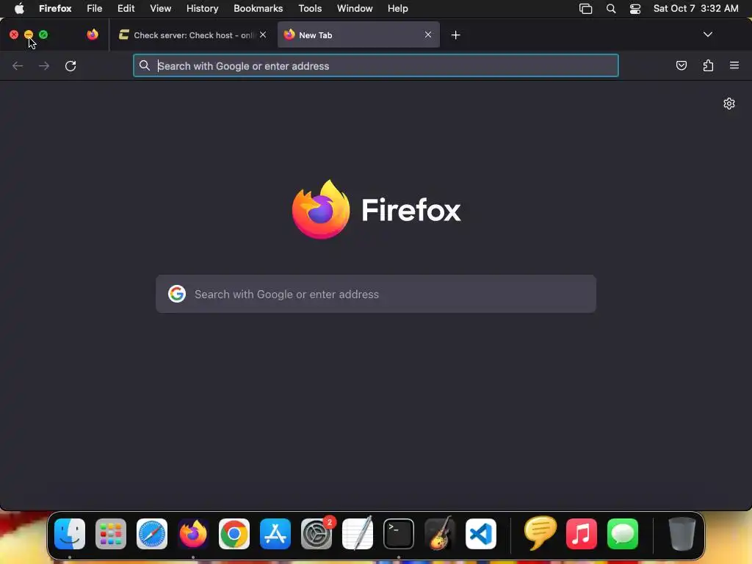Open Launchpad from the Dock
The height and width of the screenshot is (564, 752).
click(111, 534)
